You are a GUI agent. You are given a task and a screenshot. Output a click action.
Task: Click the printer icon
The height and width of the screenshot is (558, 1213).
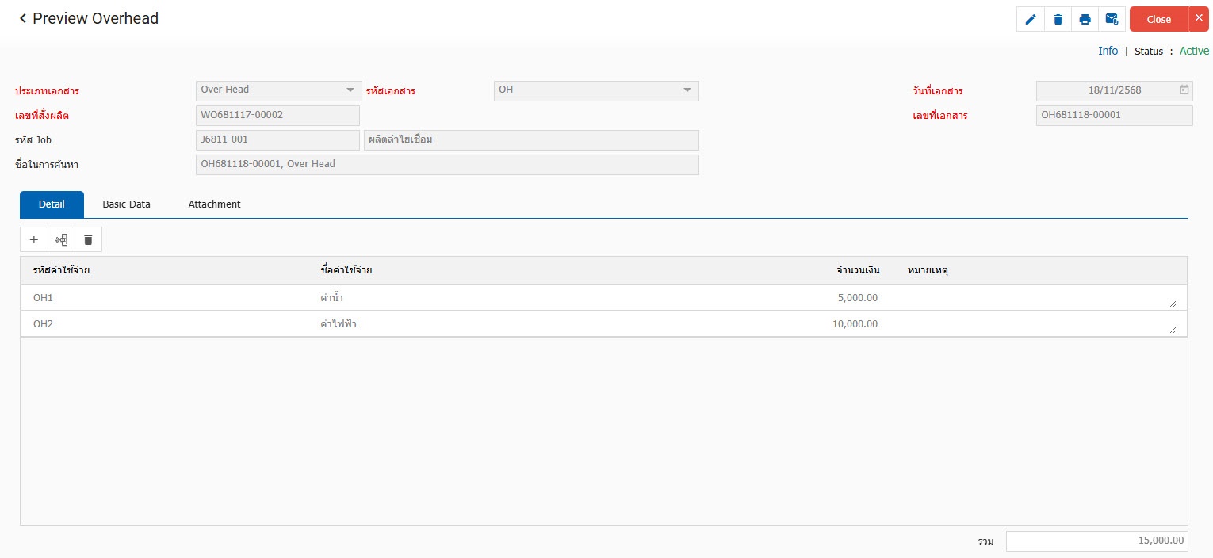(1085, 20)
